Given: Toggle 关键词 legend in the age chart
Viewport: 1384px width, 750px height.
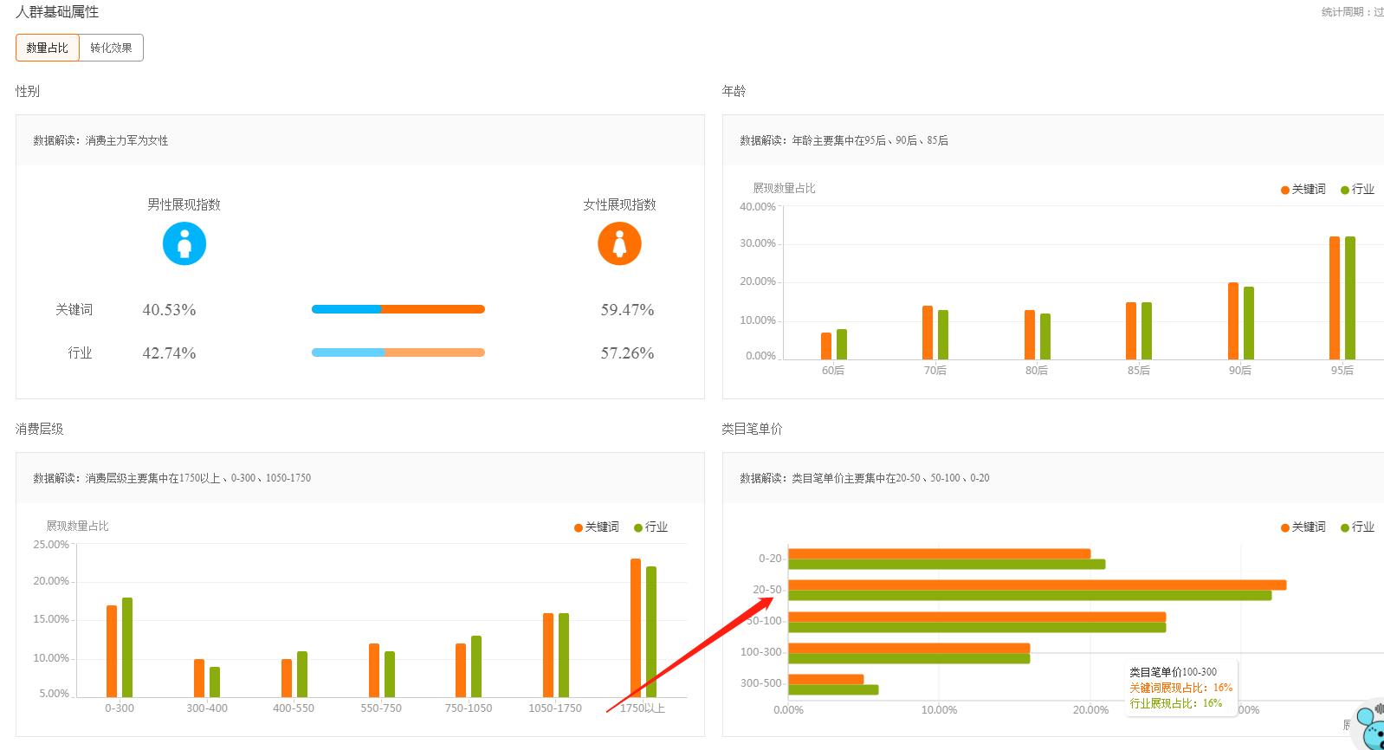Looking at the screenshot, I should point(1303,189).
